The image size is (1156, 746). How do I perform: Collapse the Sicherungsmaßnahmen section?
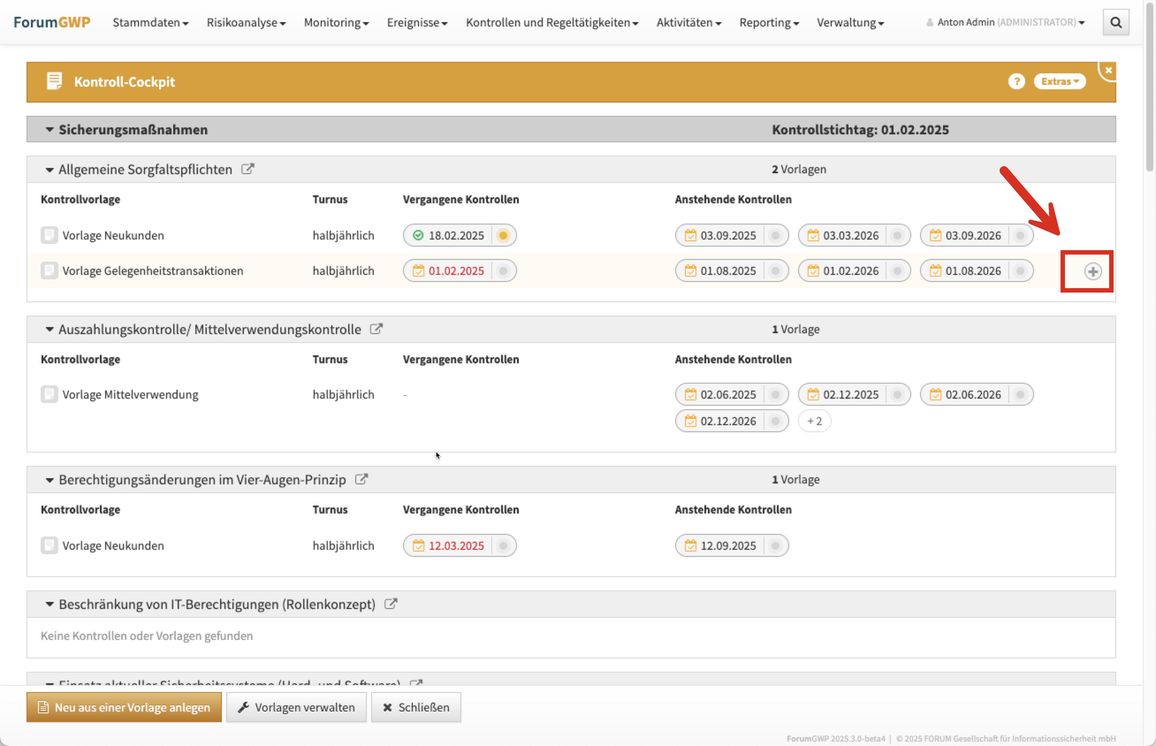[49, 129]
